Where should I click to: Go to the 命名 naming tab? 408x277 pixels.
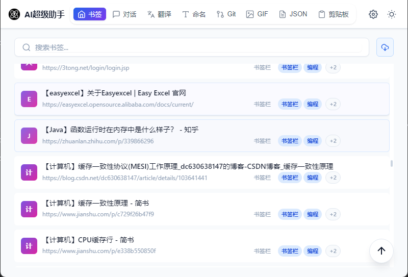tap(194, 14)
